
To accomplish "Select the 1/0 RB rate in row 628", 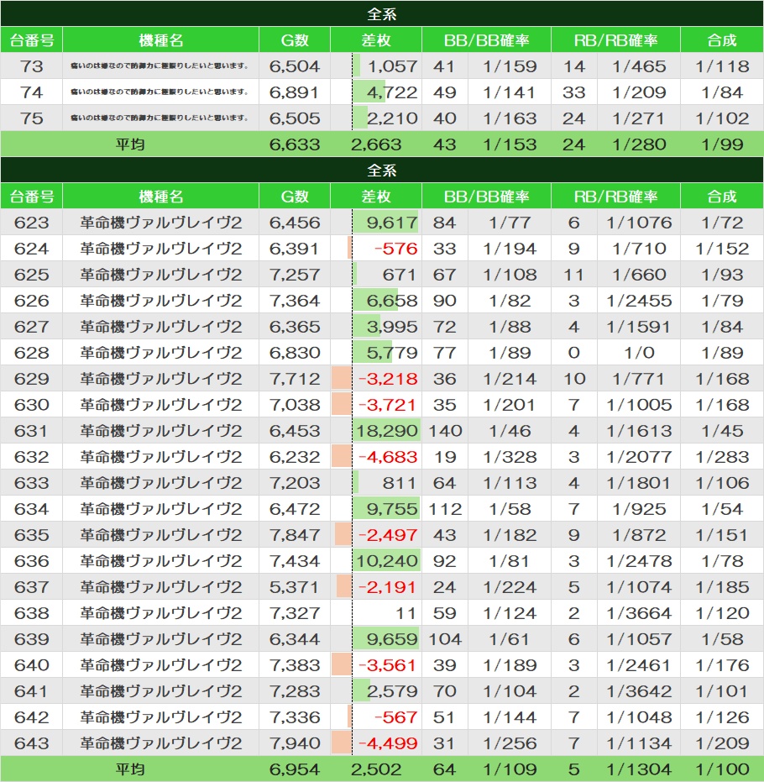I will (639, 353).
